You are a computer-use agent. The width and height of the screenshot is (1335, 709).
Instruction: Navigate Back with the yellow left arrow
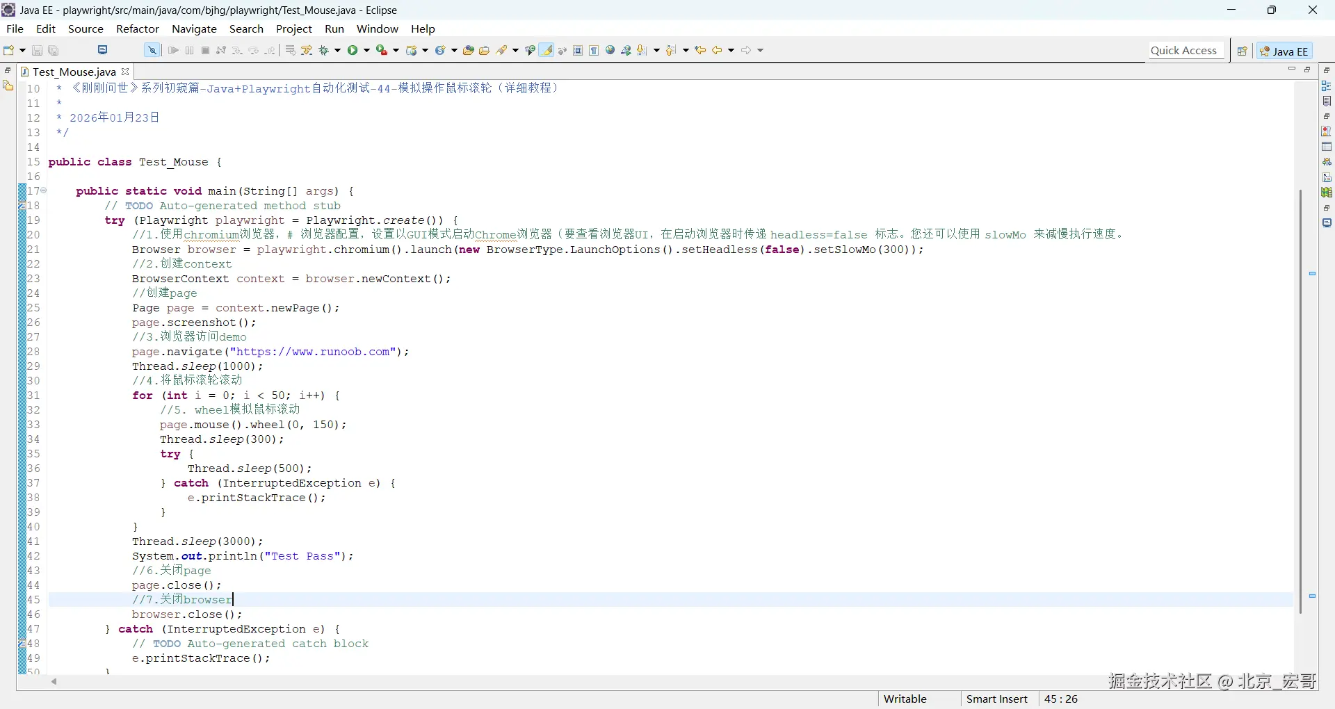[717, 50]
